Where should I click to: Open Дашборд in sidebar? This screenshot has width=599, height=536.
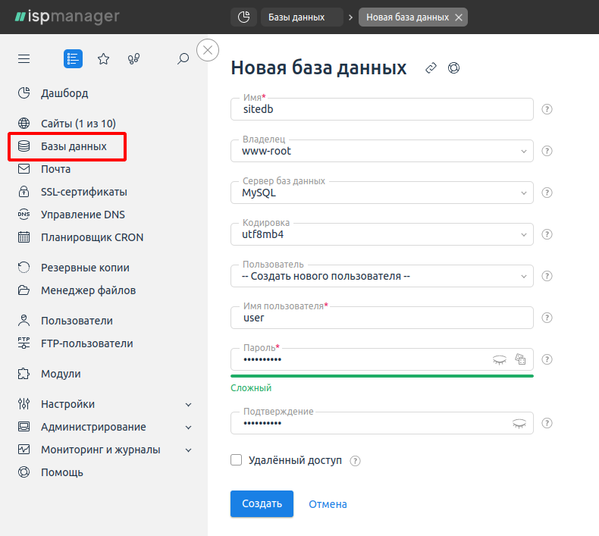click(x=64, y=93)
